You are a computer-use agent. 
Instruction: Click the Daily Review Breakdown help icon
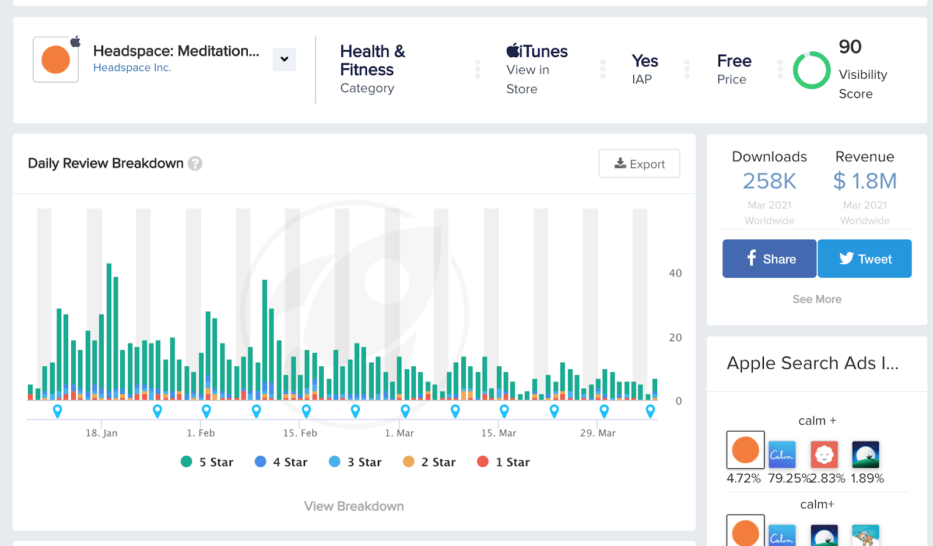click(195, 163)
